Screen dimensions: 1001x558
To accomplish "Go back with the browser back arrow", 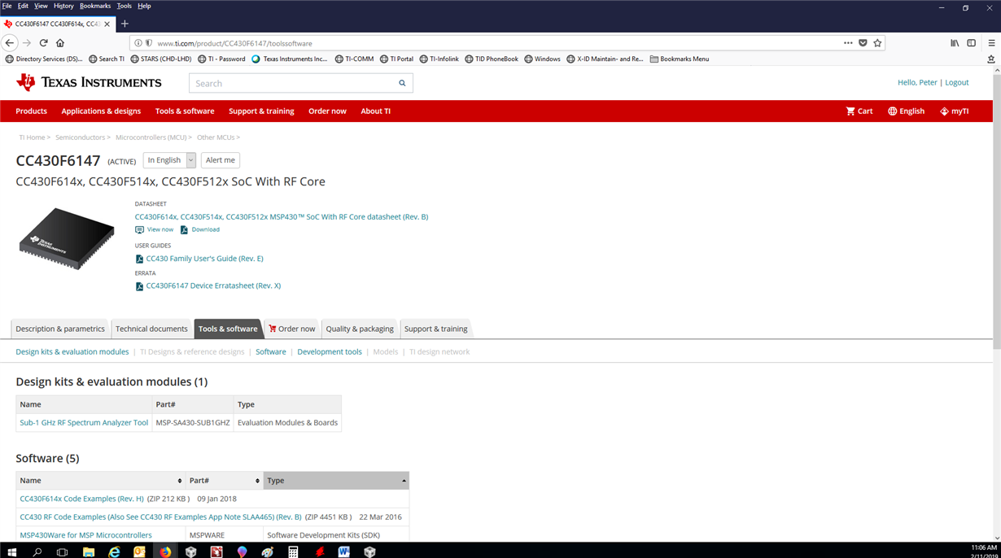I will (x=10, y=43).
